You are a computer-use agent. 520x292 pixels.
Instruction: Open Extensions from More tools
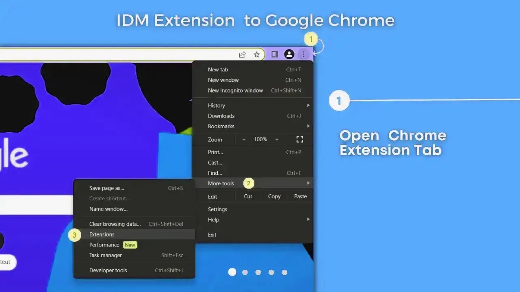134,234
